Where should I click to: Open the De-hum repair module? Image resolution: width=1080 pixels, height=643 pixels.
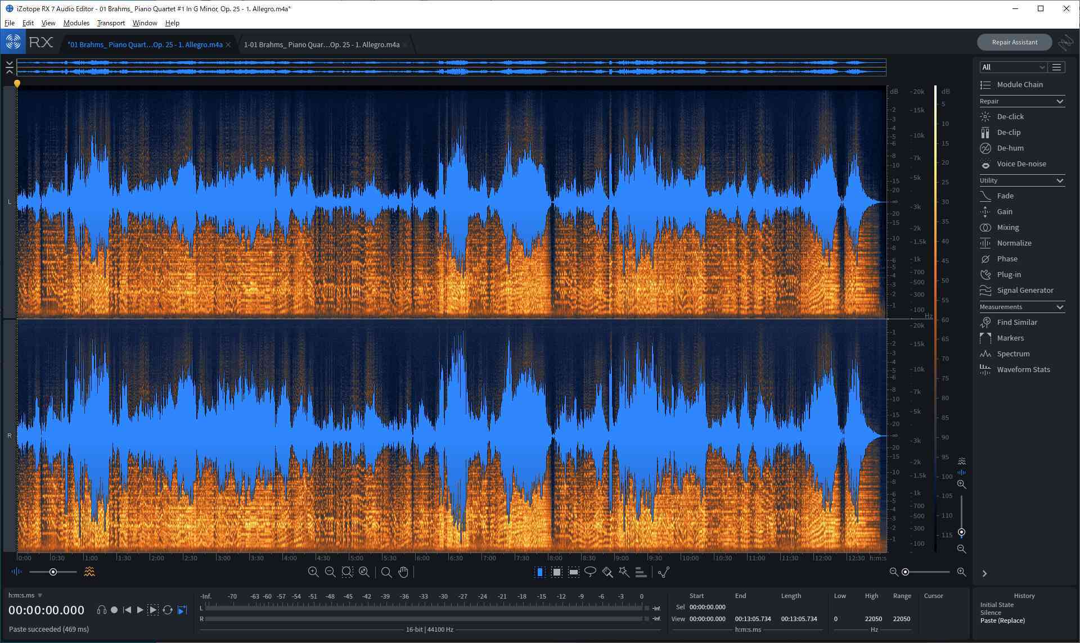1010,148
